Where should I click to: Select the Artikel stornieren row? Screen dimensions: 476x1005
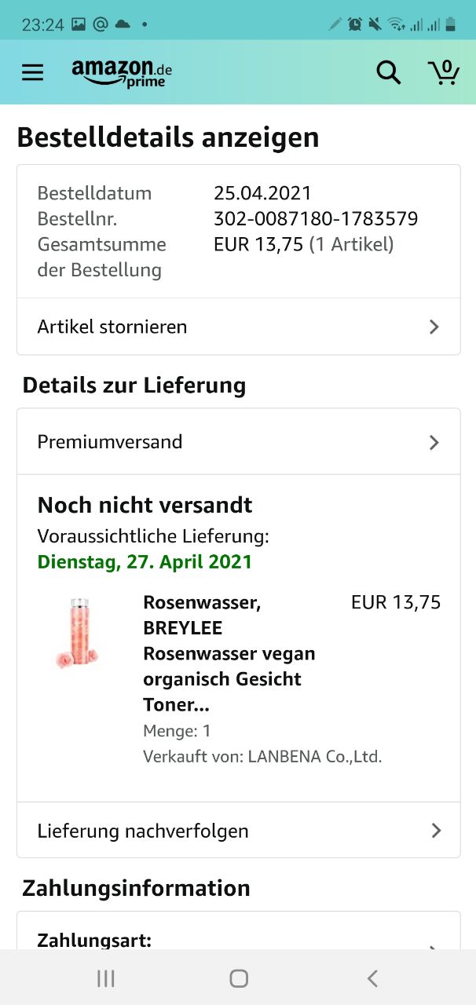click(x=238, y=327)
